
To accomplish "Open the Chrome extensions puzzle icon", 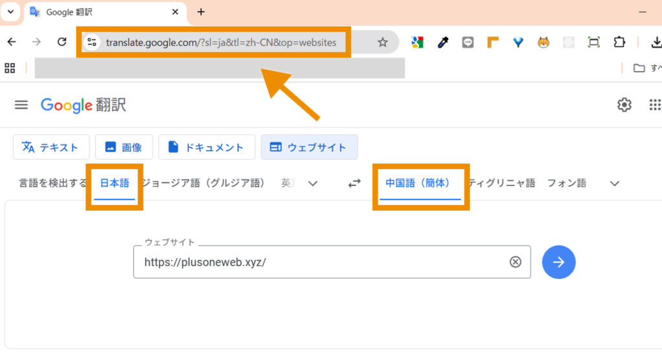I will tap(619, 43).
